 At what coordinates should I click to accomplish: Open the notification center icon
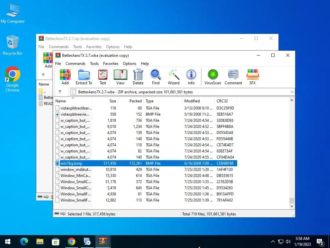tap(320, 242)
